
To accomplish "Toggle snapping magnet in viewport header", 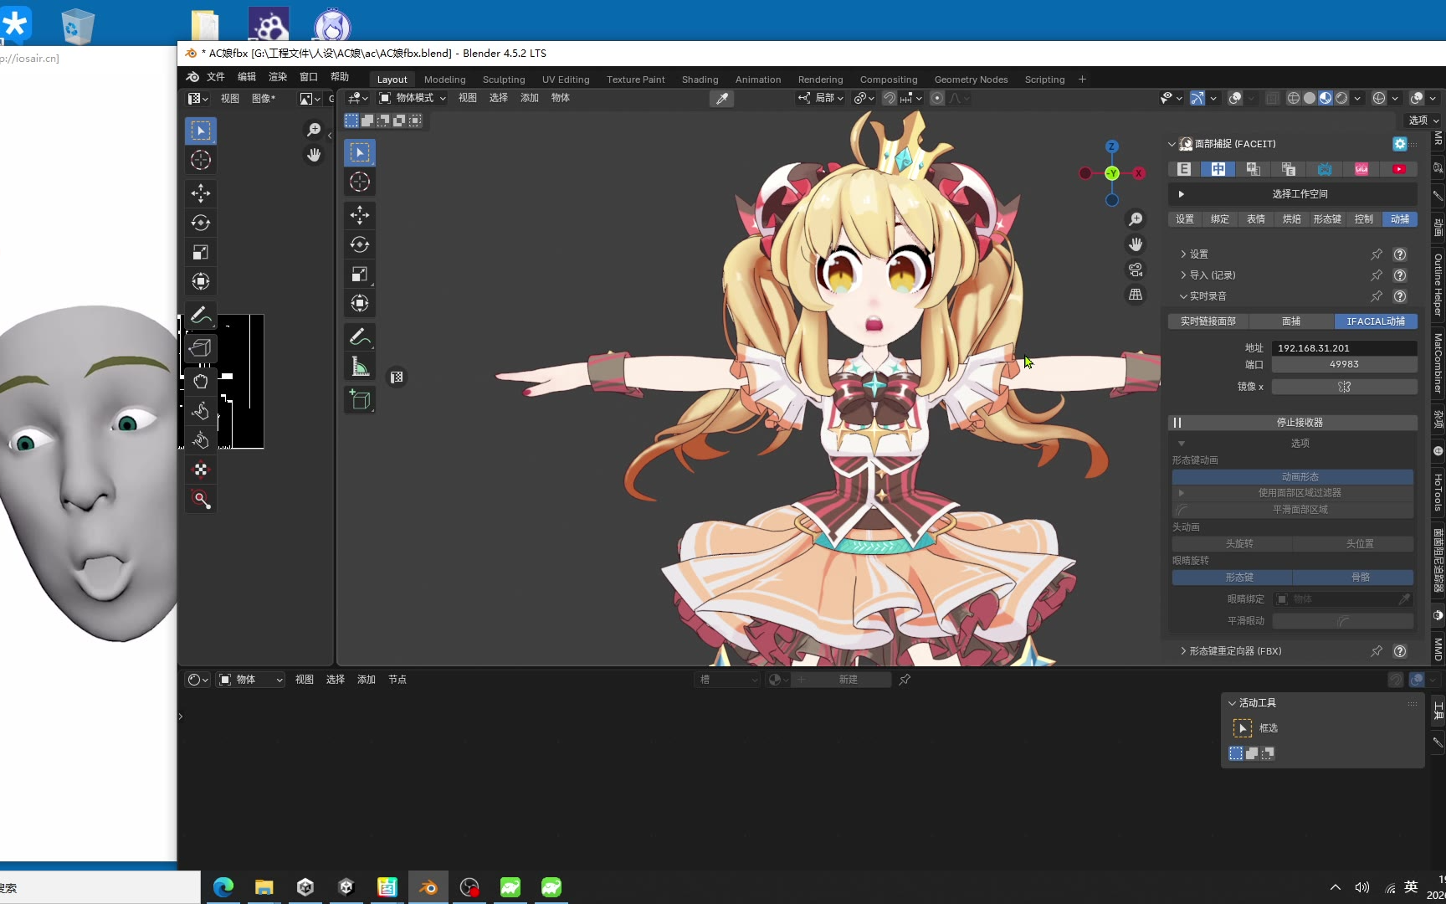I will 890,99.
